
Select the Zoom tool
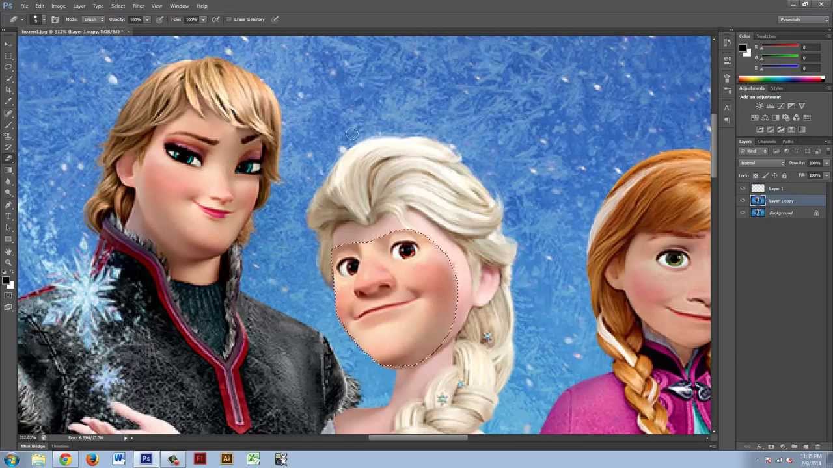click(x=8, y=263)
